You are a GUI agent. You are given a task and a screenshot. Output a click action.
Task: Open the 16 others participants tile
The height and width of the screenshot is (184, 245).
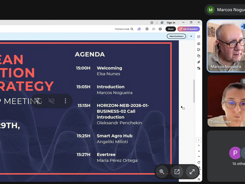(226, 156)
